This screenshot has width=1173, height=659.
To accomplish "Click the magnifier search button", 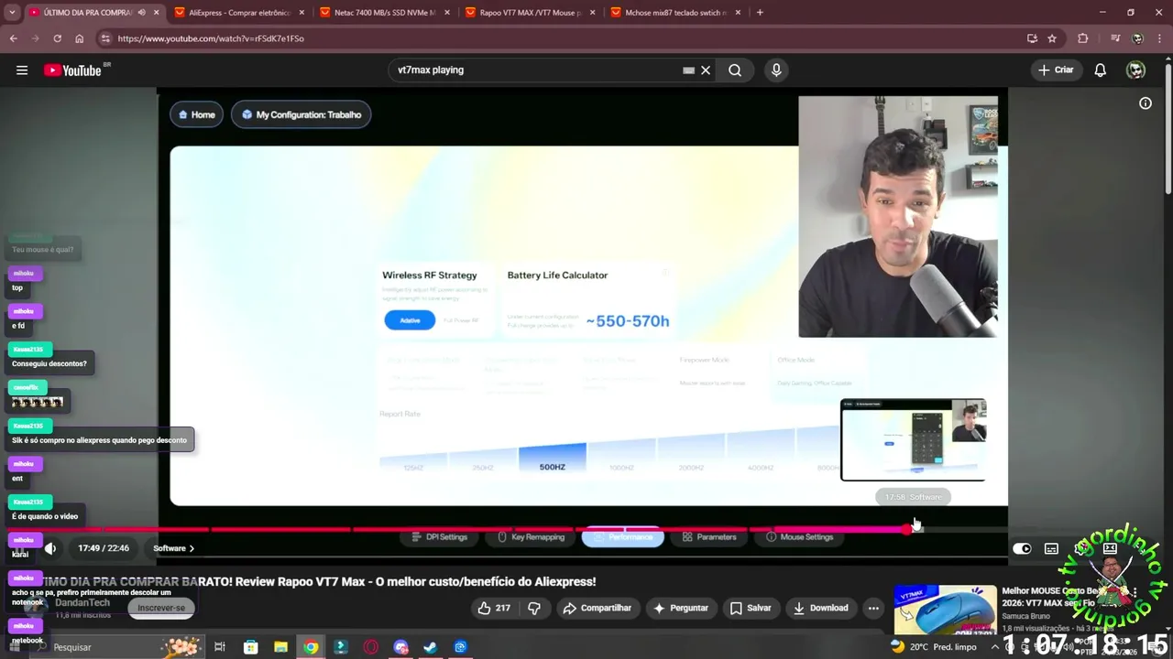I will tap(735, 70).
